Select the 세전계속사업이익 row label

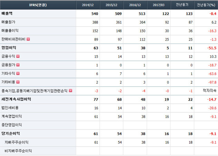(x=16, y=99)
